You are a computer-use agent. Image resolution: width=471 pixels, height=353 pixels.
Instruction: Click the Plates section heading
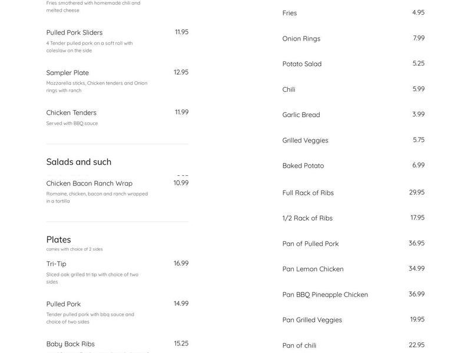click(x=59, y=239)
